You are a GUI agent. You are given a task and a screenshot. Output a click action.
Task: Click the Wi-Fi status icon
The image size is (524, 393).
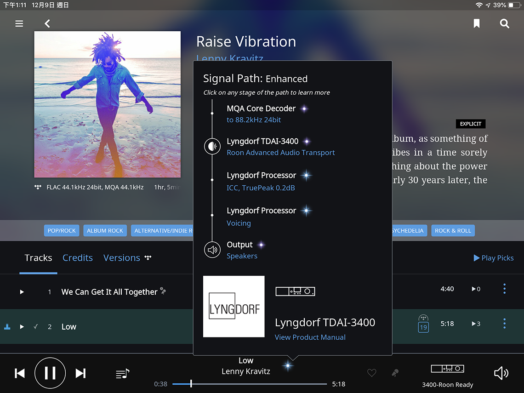coord(479,5)
